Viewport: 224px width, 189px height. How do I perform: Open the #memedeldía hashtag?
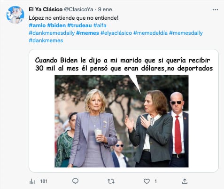[150, 33]
